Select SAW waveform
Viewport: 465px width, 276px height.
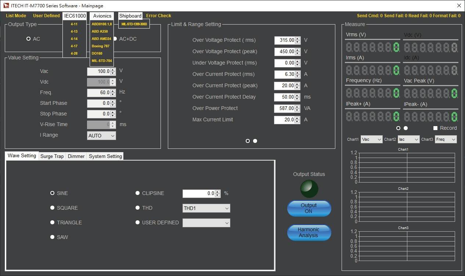(53, 237)
